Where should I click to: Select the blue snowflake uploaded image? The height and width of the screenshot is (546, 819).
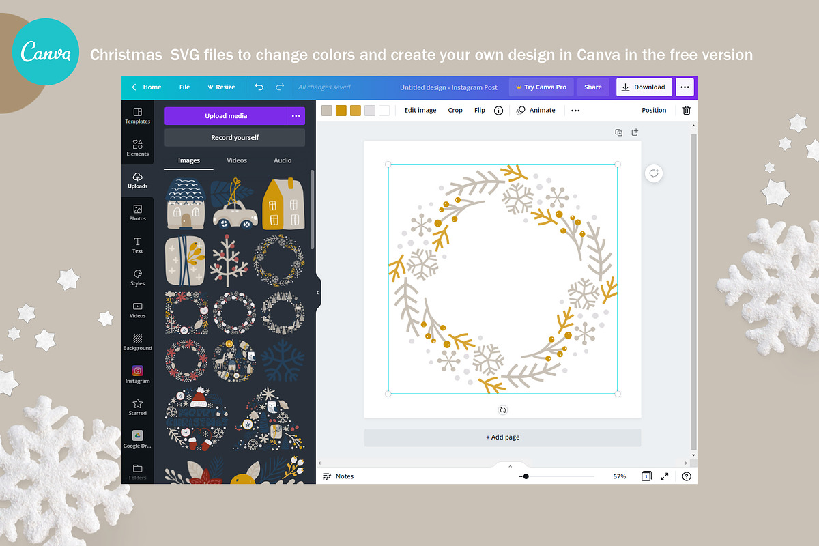tap(283, 361)
